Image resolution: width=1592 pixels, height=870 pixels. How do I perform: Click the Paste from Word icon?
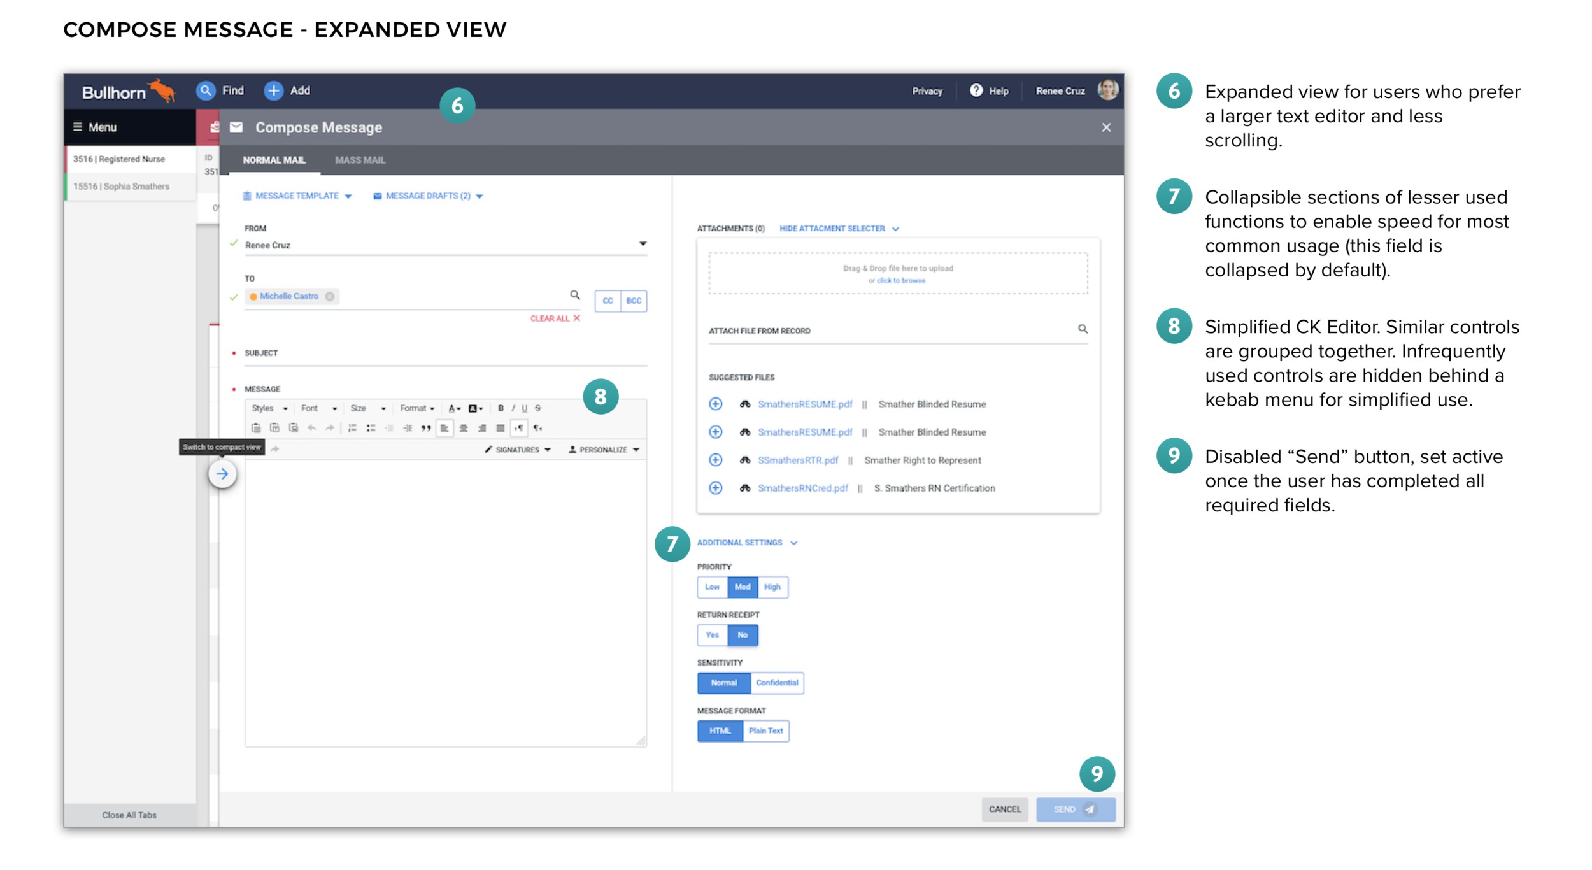(x=293, y=428)
